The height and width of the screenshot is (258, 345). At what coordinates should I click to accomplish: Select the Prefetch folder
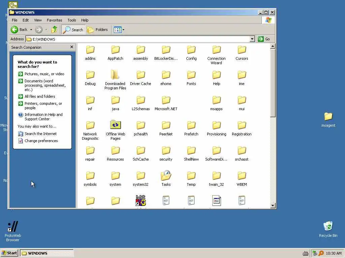click(191, 128)
